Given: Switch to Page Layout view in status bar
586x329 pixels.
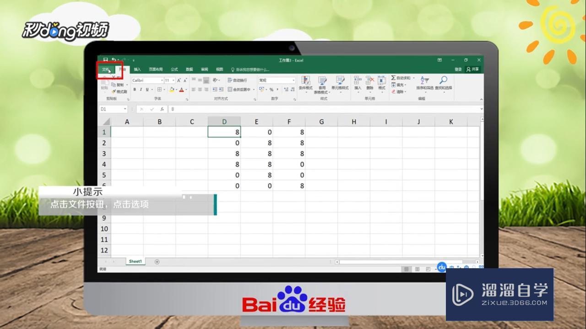Looking at the screenshot, I should [x=417, y=269].
